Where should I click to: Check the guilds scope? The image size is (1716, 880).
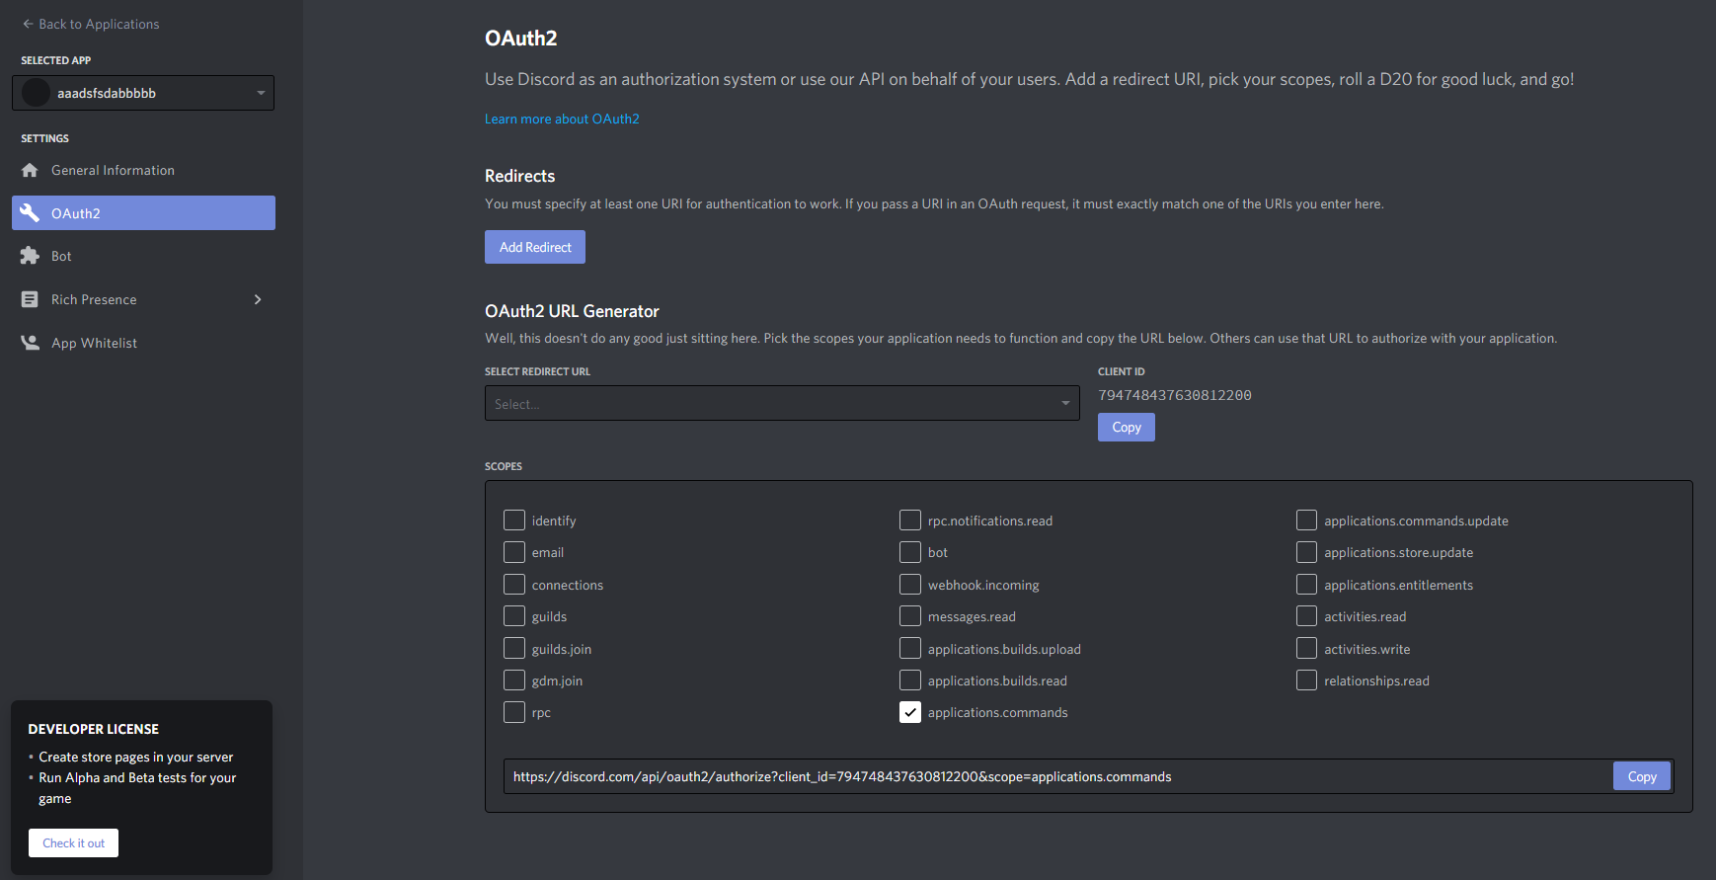point(514,616)
